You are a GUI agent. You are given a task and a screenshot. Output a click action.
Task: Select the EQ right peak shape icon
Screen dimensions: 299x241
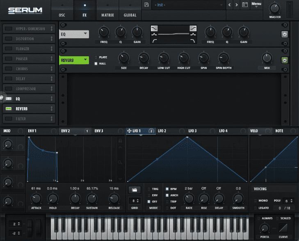tap(193, 34)
